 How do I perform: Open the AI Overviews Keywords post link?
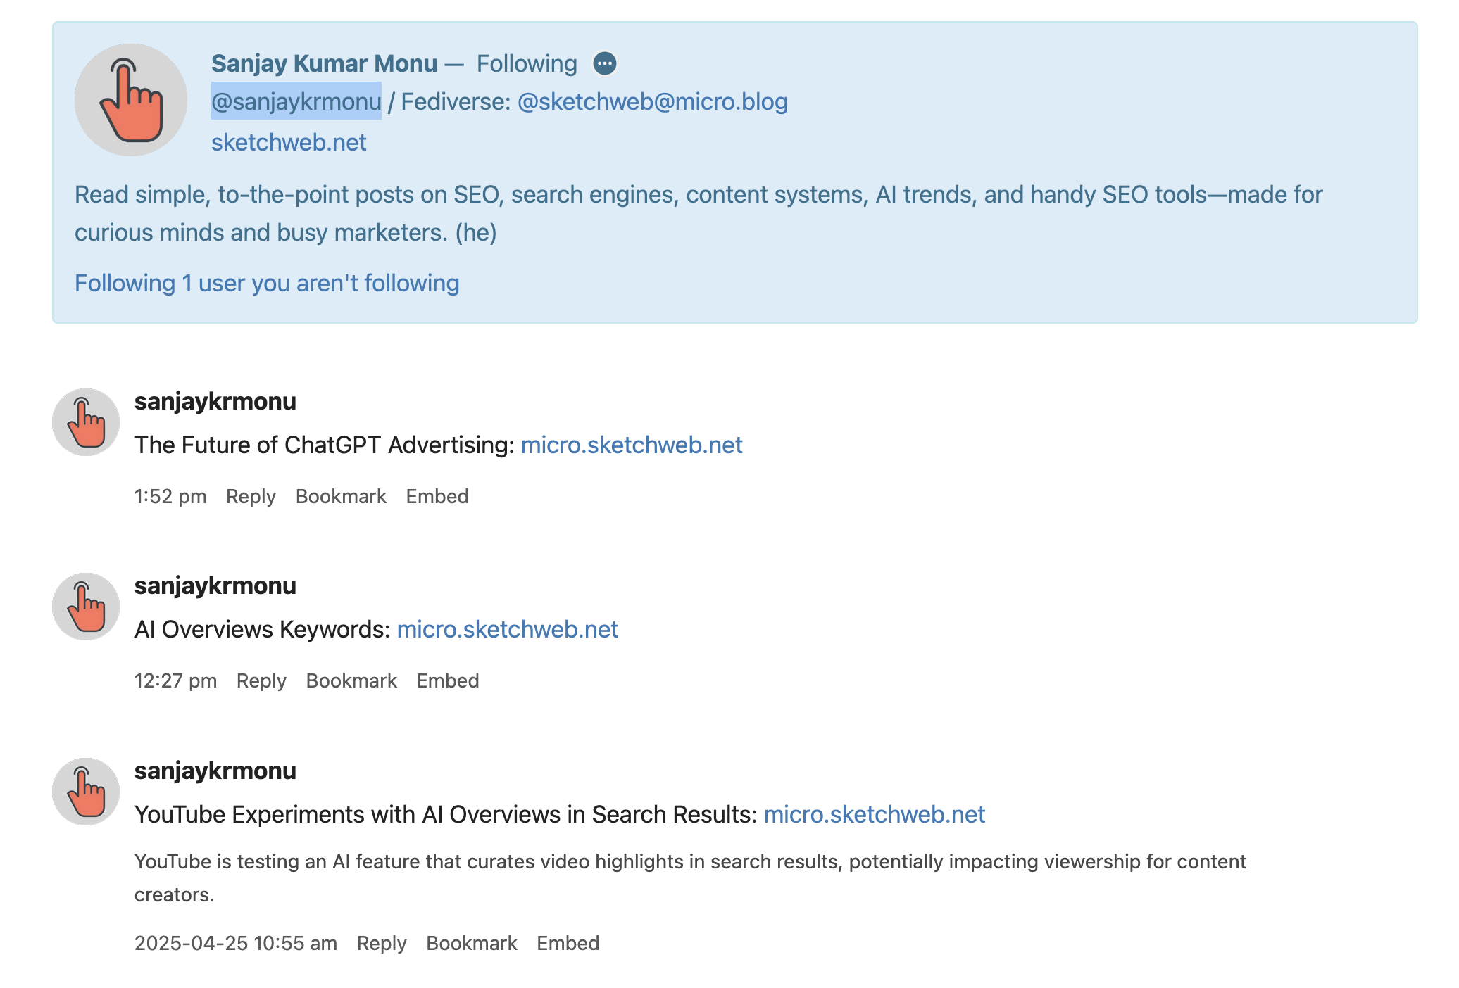tap(508, 629)
